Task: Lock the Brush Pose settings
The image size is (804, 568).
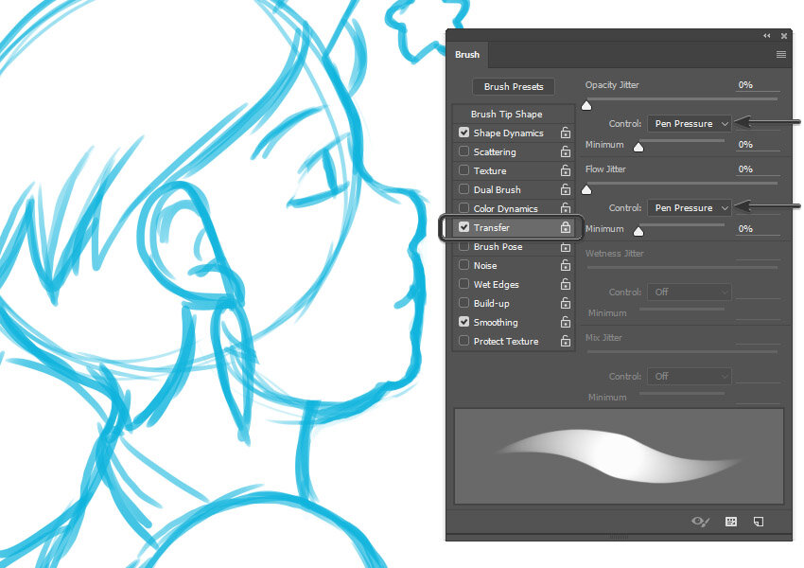Action: (x=565, y=247)
